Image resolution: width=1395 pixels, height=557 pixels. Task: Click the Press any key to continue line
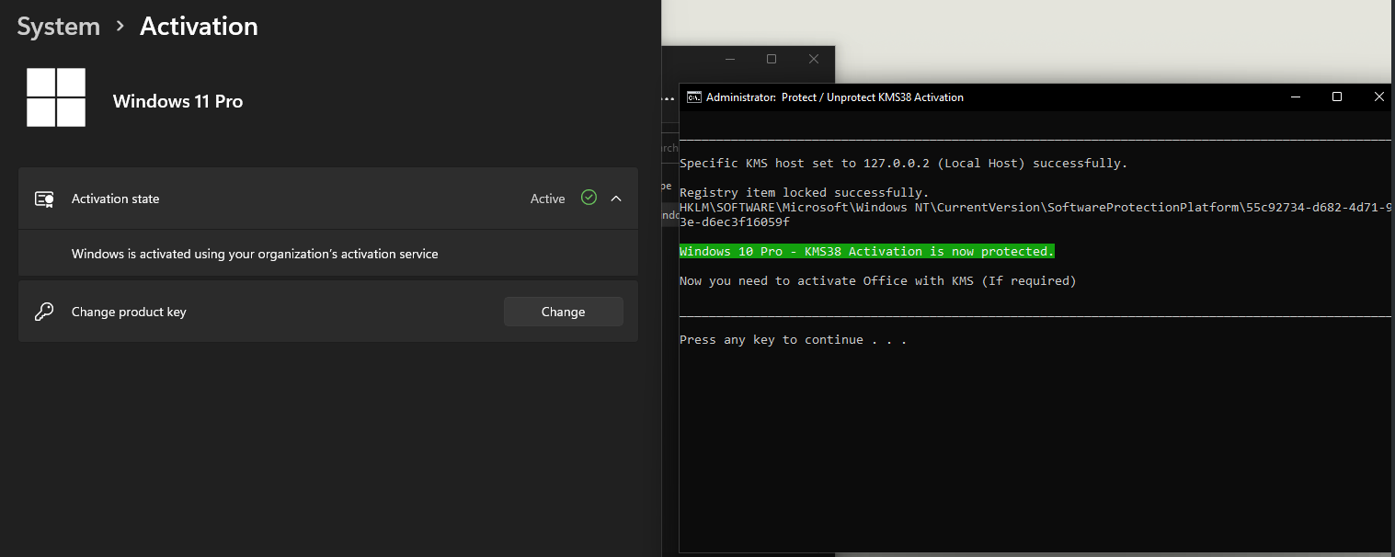pyautogui.click(x=791, y=339)
